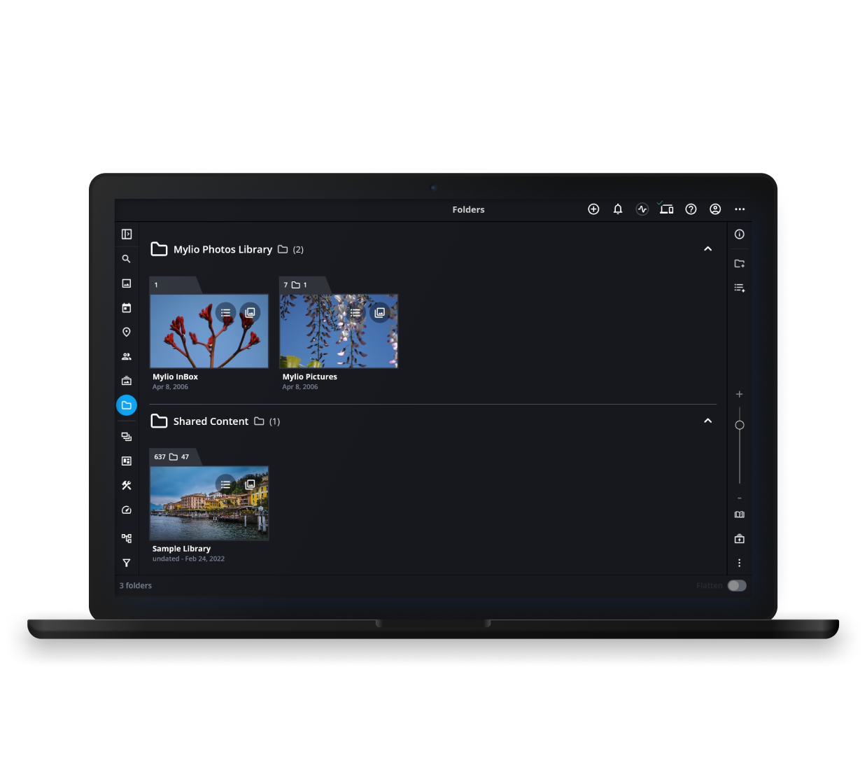Click the list icon on Mylio Pictures thumbnail
This screenshot has height=763, width=867.
(x=355, y=313)
